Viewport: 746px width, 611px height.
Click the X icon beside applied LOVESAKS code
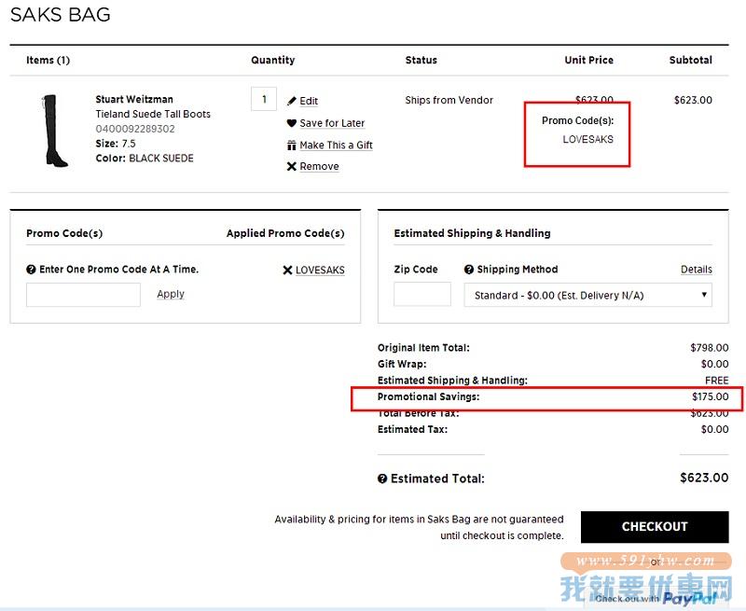[x=287, y=271]
